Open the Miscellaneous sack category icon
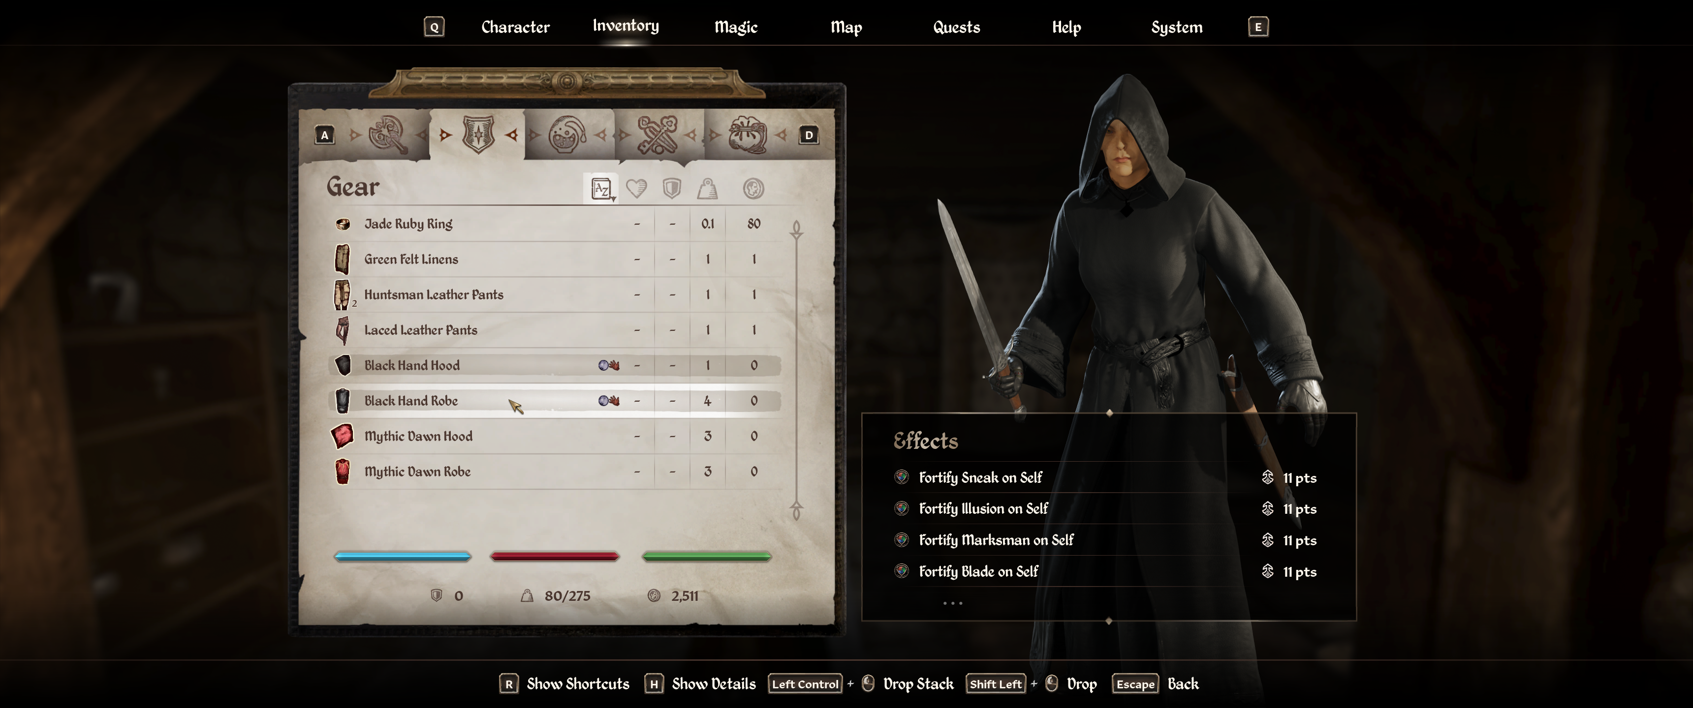1693x708 pixels. click(747, 135)
